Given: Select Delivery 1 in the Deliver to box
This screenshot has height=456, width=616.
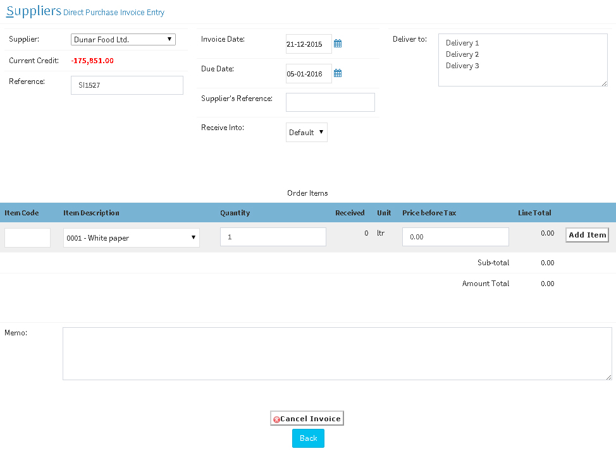Looking at the screenshot, I should click(461, 42).
